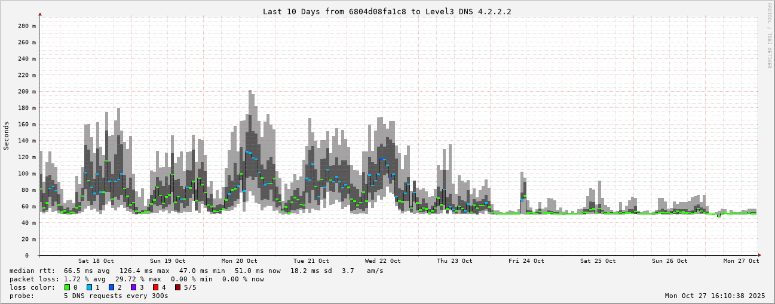Click the Seconds y-axis label
Image resolution: width=775 pixels, height=304 pixels.
[x=7, y=135]
